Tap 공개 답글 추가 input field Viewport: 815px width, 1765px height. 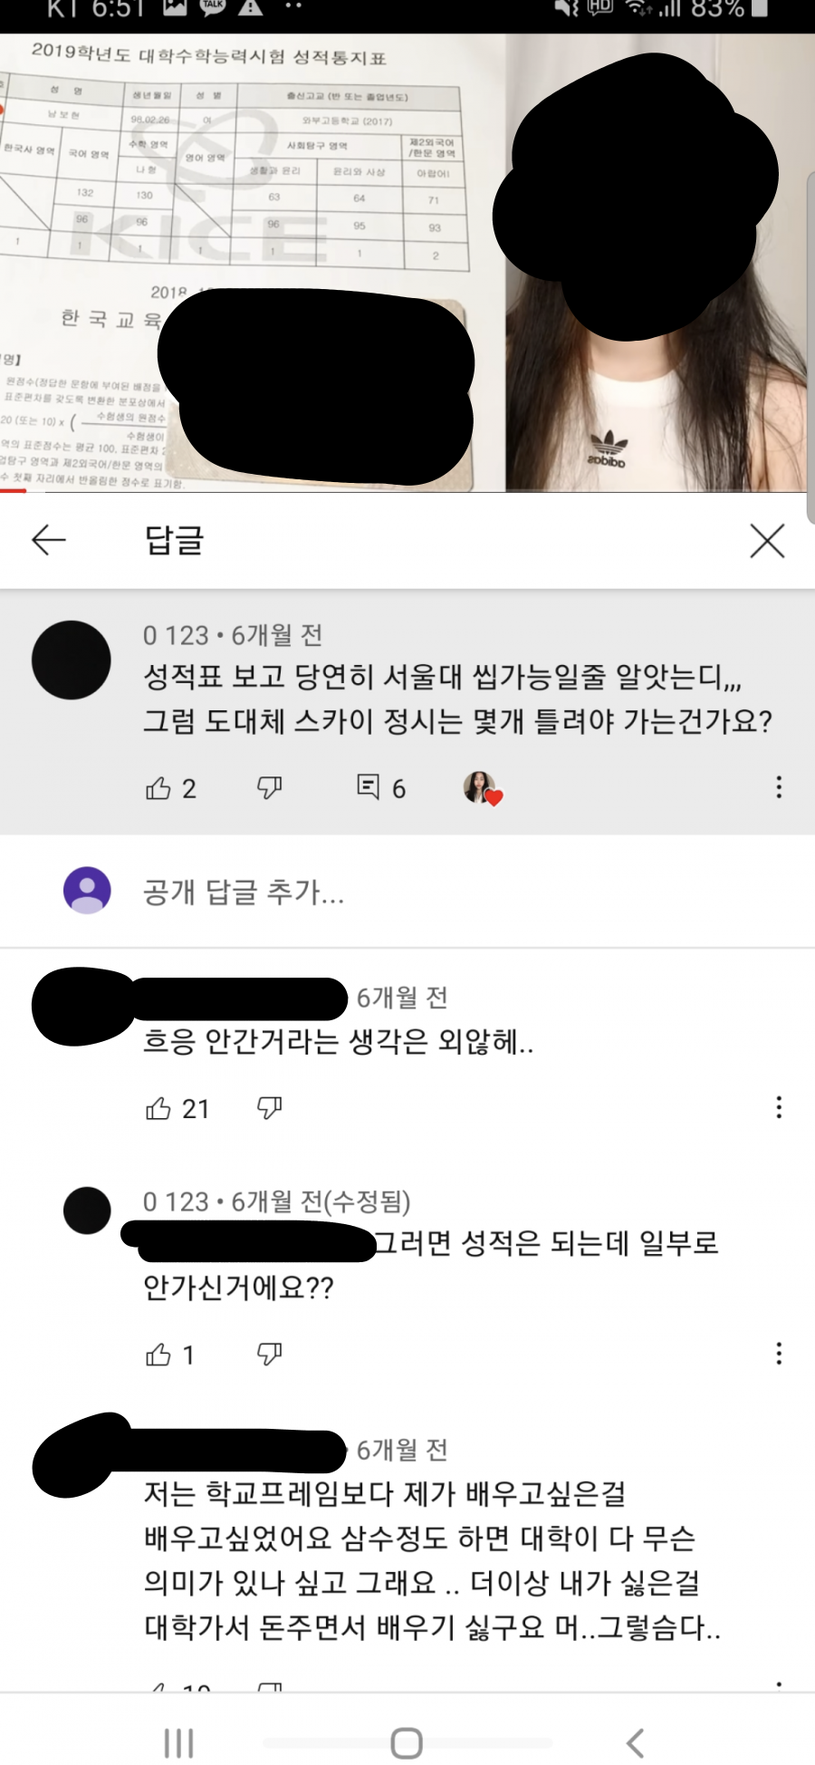(x=453, y=892)
